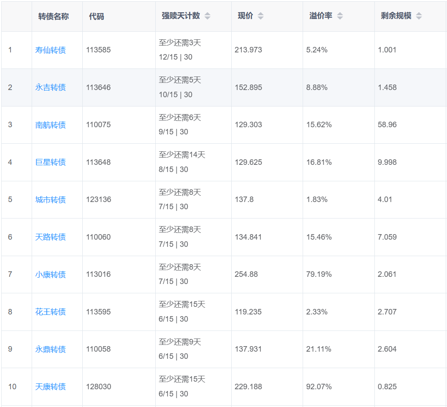Open the 天康转债 link
Screen dimensions: 447x407
pos(51,387)
